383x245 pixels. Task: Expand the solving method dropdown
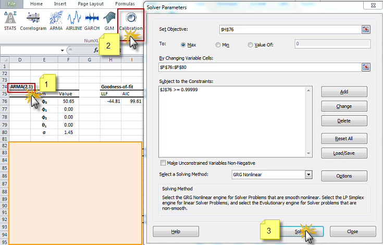click(x=308, y=175)
